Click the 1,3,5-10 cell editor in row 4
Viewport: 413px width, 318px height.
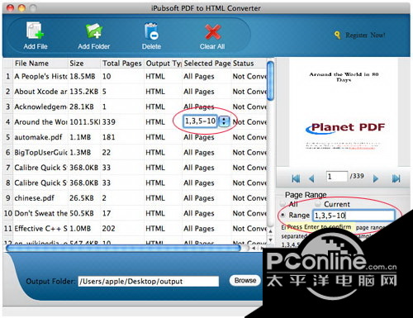[x=200, y=121]
